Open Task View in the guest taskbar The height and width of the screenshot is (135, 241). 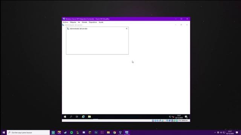coord(77,117)
